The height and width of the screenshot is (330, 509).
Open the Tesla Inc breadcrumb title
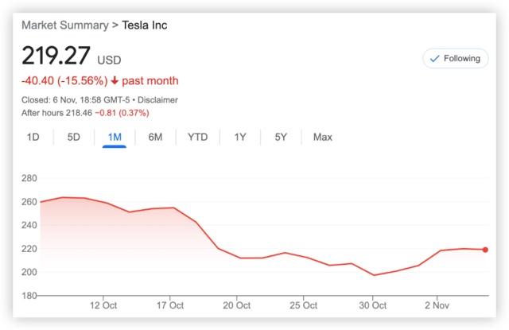(144, 25)
